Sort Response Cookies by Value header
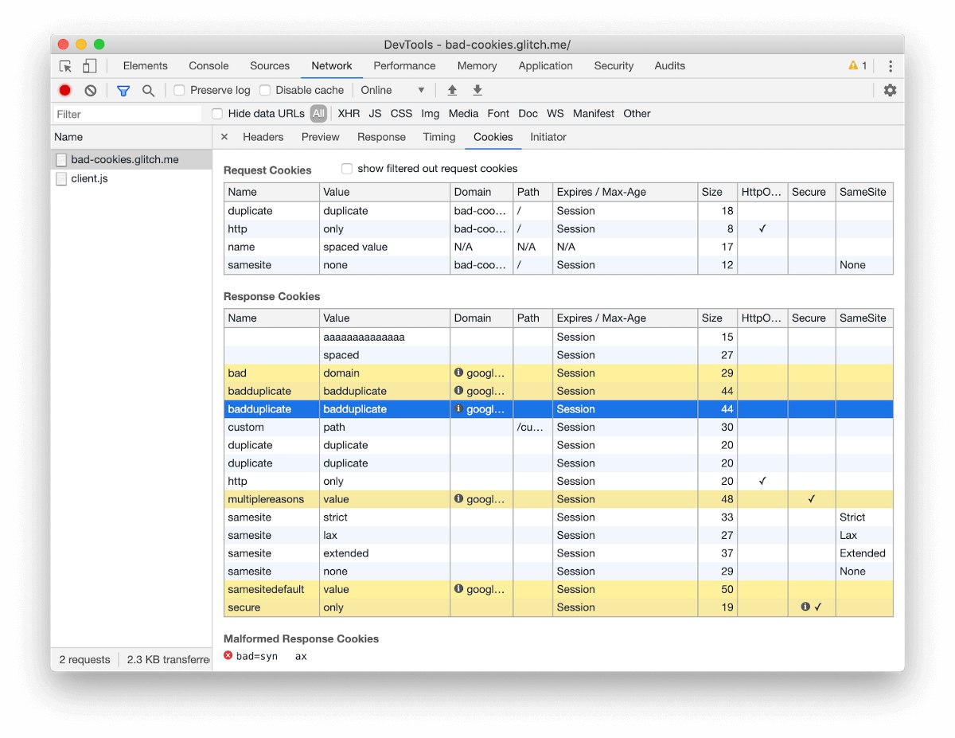 click(x=384, y=318)
